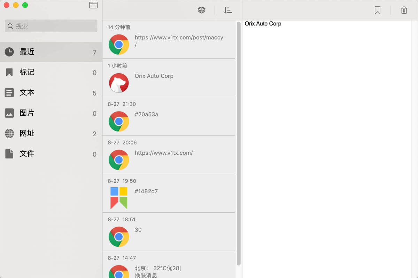The height and width of the screenshot is (278, 418).
Task: Click the 14 分钟前 timestamp
Action: coord(119,27)
